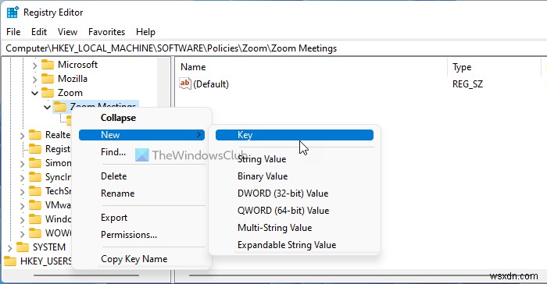Select the Zoom key label
The image size is (547, 284).
point(70,93)
